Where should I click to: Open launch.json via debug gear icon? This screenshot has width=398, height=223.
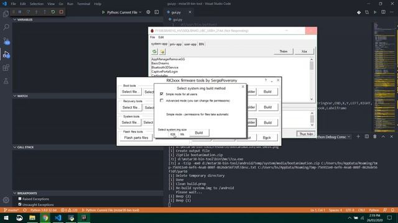click(148, 12)
